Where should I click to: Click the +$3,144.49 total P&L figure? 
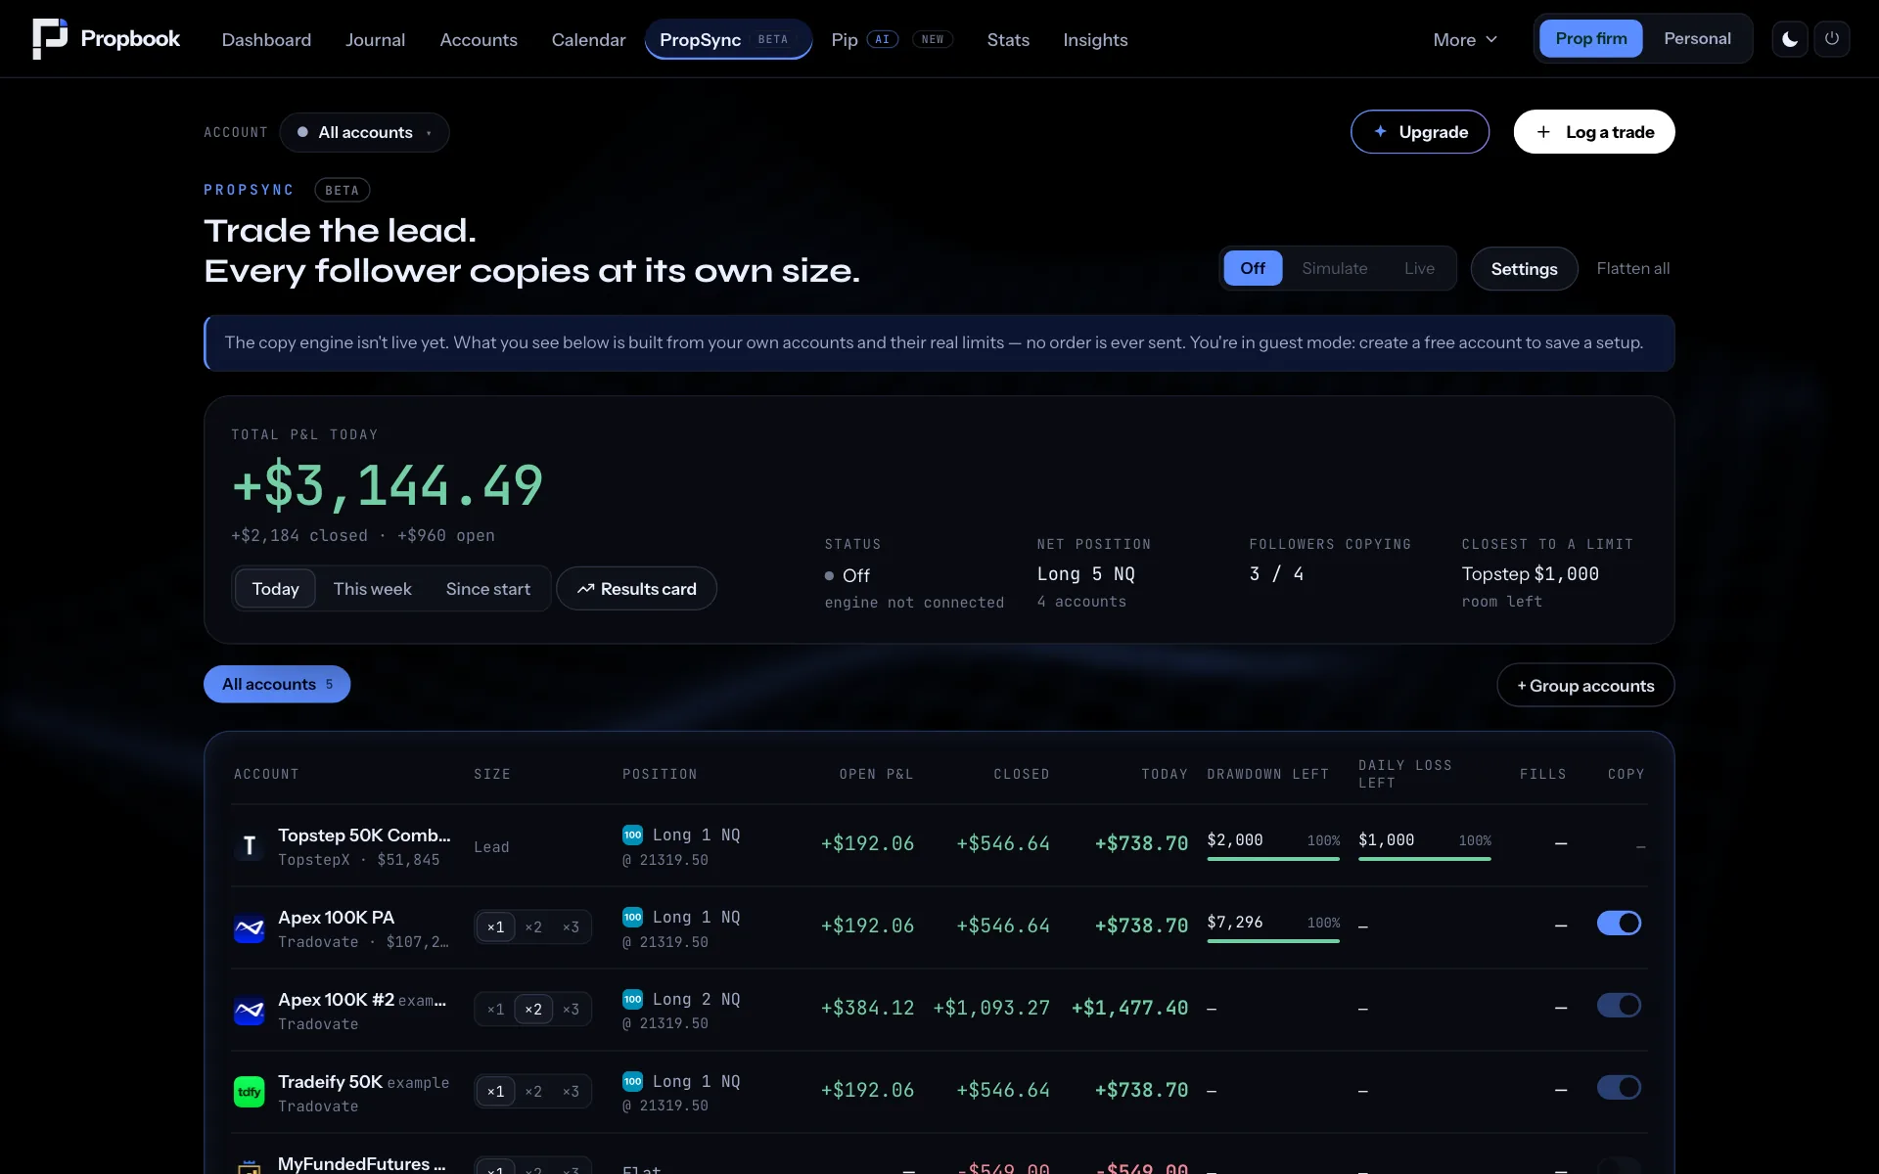388,485
